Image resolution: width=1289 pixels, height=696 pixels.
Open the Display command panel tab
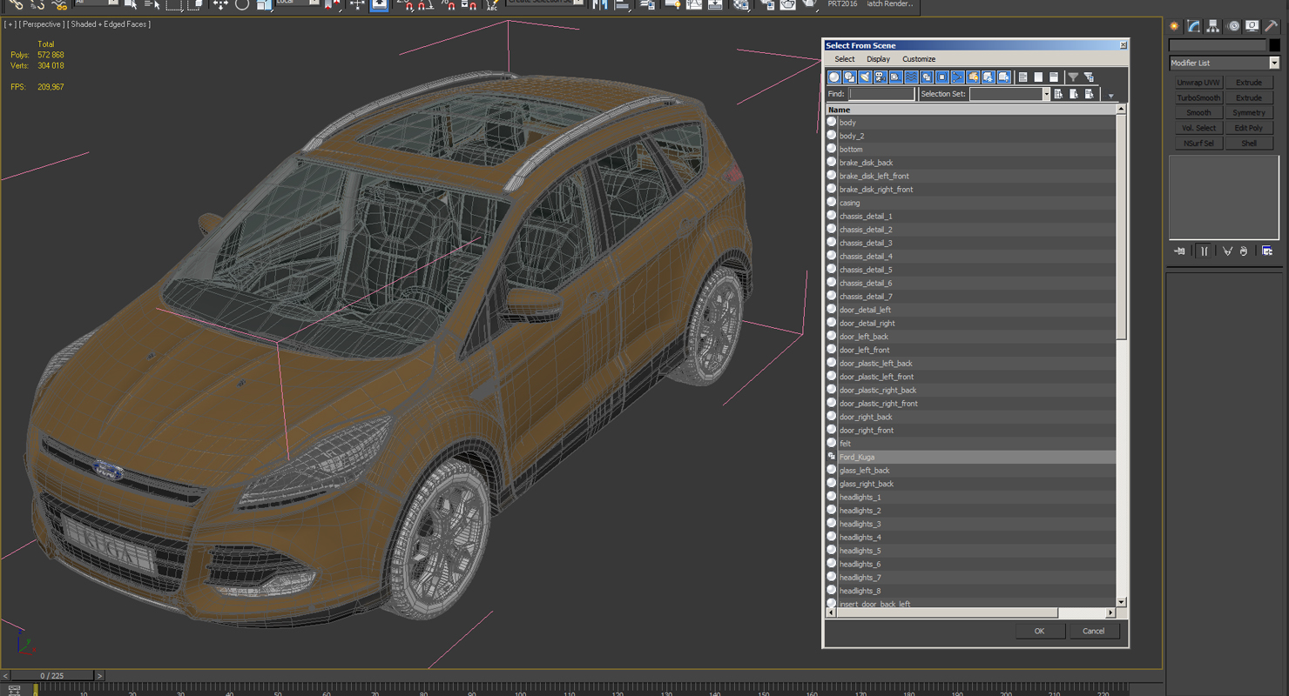(1252, 26)
